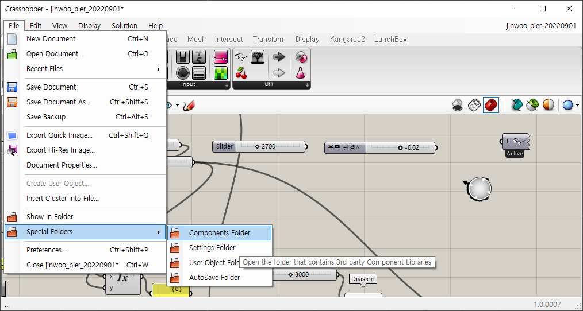Click the AutoSave Folder icon in submenu
Screen dimensions: 583x311
point(175,278)
